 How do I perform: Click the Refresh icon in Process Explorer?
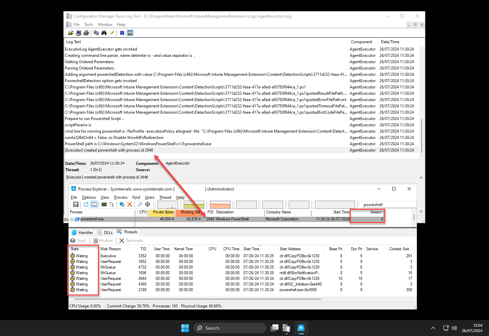(86, 204)
